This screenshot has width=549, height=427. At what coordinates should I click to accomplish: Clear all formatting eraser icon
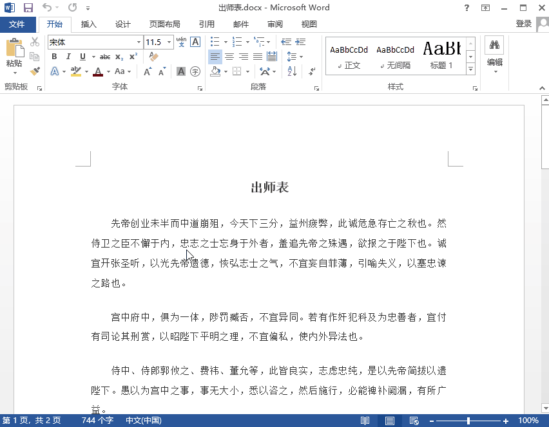(x=153, y=56)
